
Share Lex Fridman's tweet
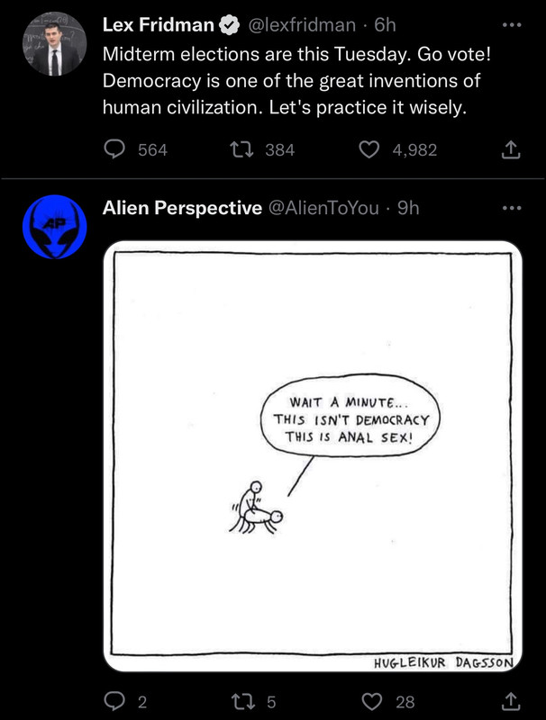coord(511,149)
